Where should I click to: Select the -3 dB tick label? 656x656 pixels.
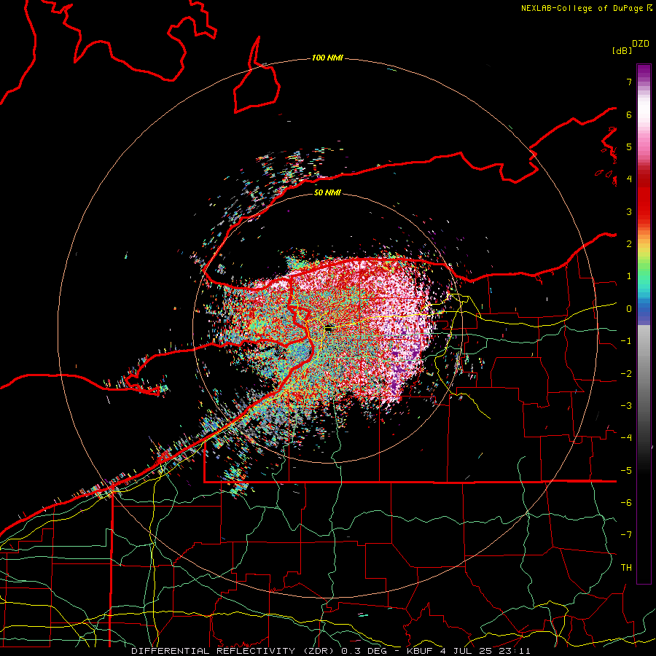(x=626, y=406)
